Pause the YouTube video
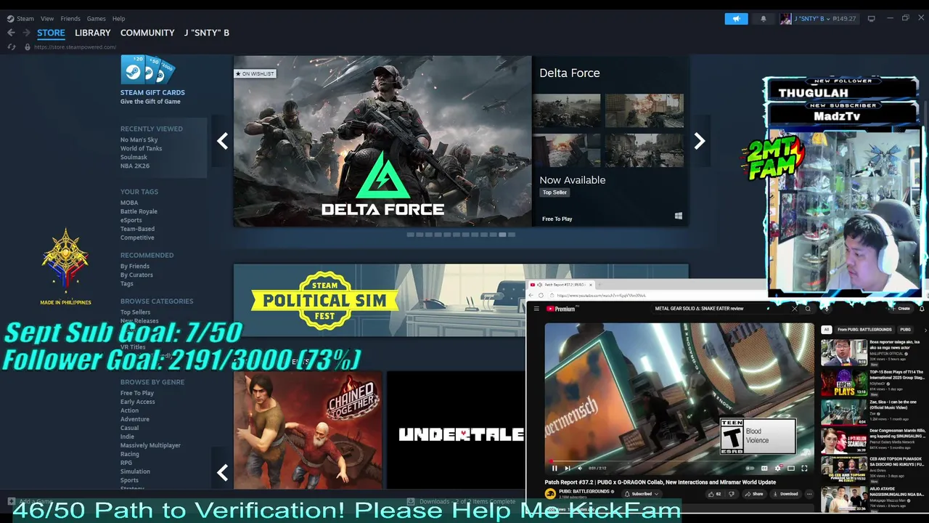This screenshot has height=523, width=929. pos(554,469)
